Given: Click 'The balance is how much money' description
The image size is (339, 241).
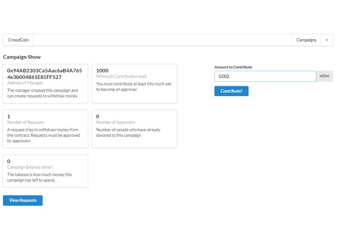Looking at the screenshot, I should click(x=40, y=177).
